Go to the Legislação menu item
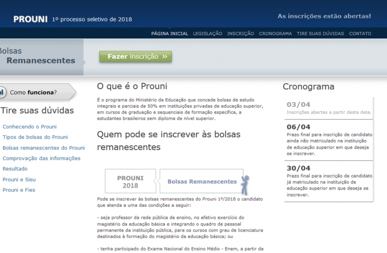 coord(207,34)
